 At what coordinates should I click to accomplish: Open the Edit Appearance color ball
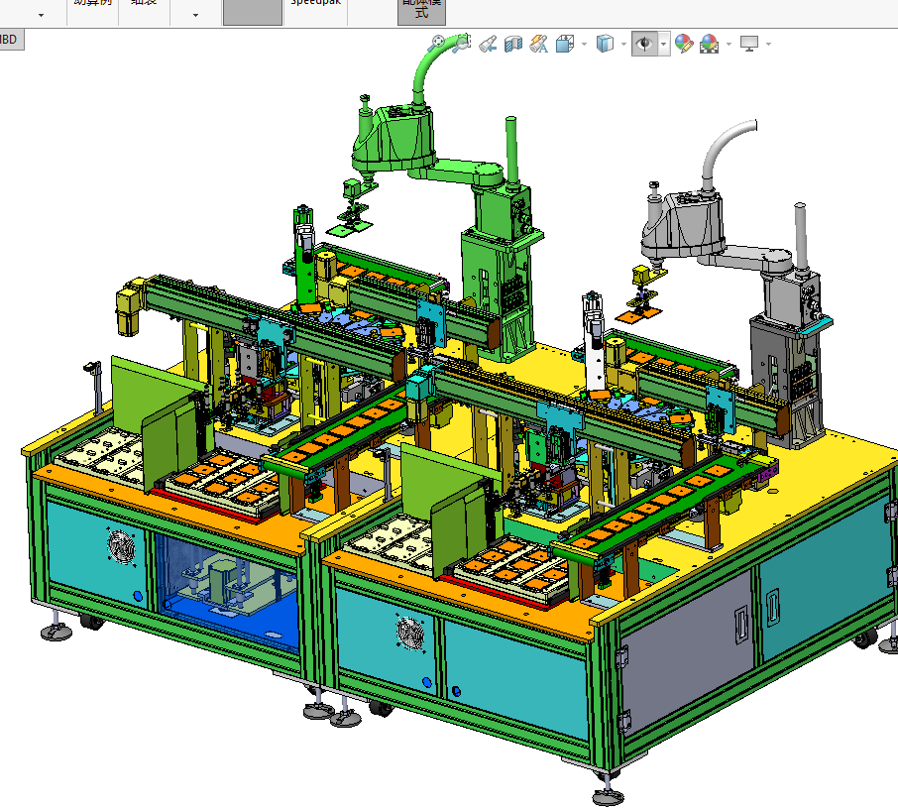(684, 44)
